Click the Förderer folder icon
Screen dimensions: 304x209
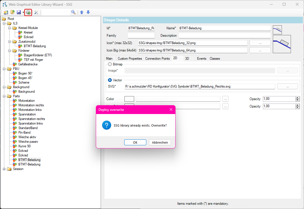click(x=15, y=51)
